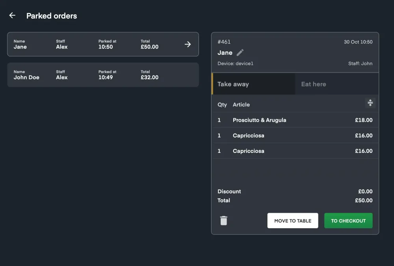This screenshot has width=394, height=266.
Task: Tap the trash can under the order summary
Action: tap(224, 220)
